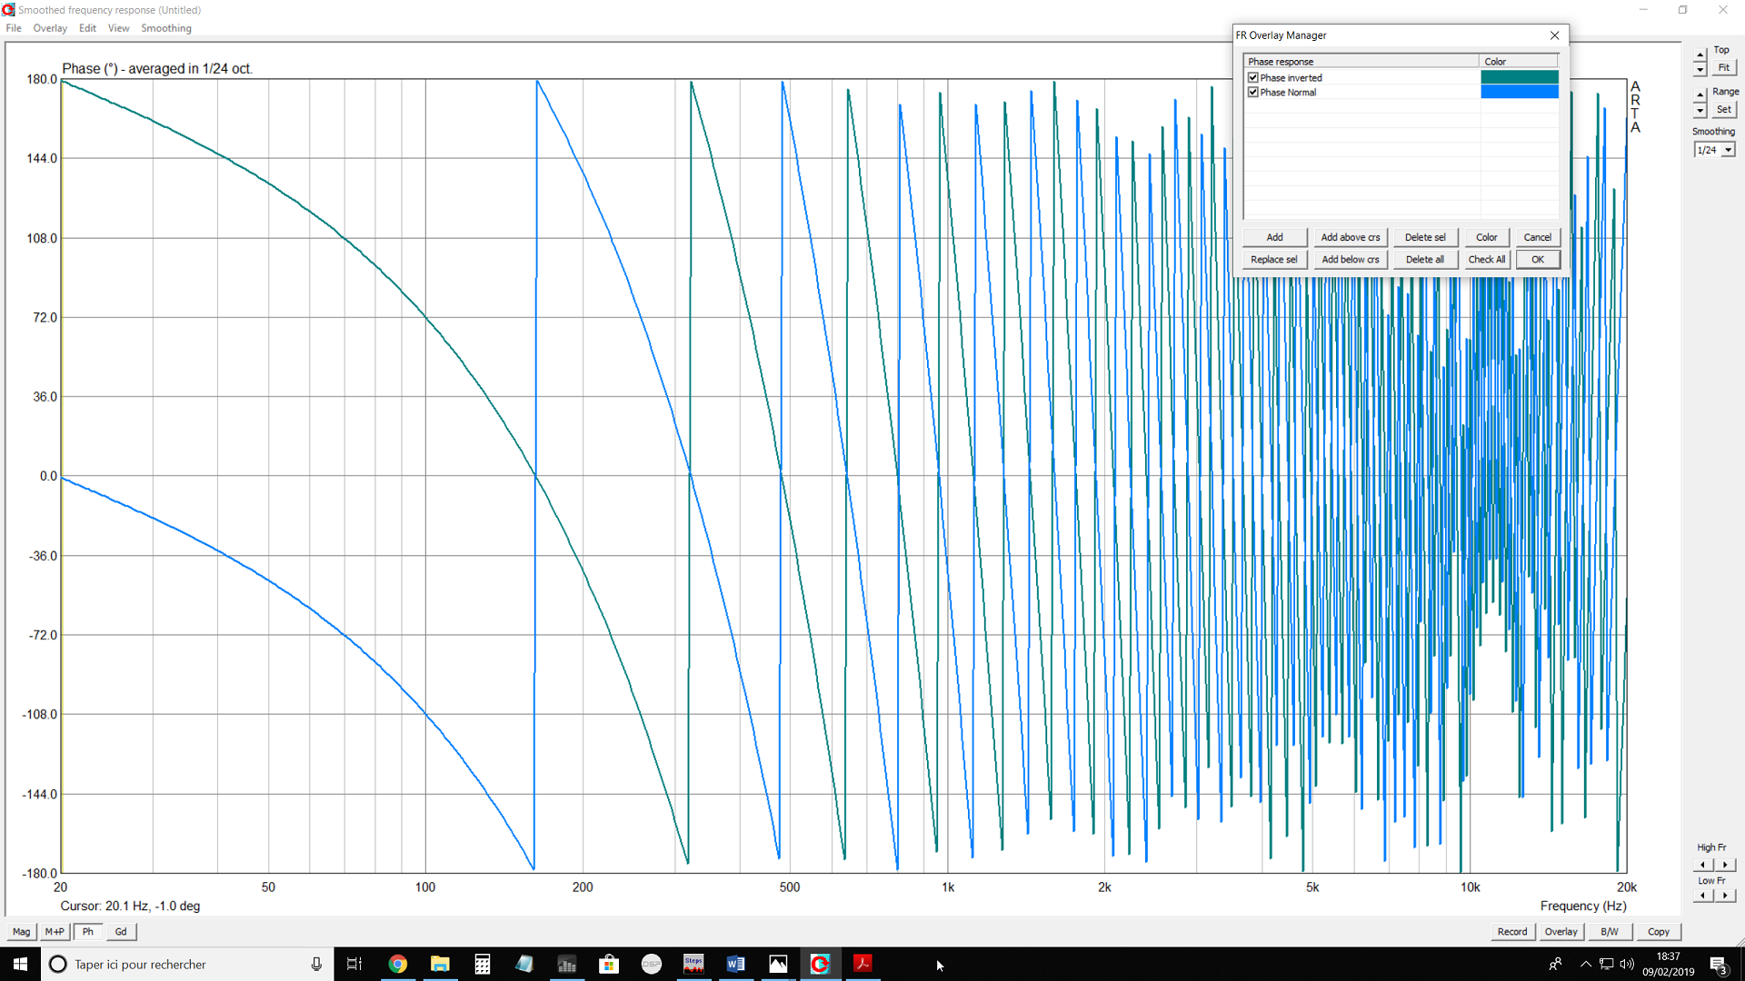Shift High Fr left arrow

point(1703,865)
